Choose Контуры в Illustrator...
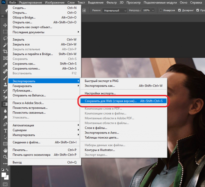 tap(123, 150)
